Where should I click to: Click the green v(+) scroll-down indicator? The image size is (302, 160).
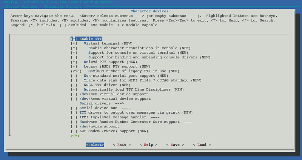(74, 135)
